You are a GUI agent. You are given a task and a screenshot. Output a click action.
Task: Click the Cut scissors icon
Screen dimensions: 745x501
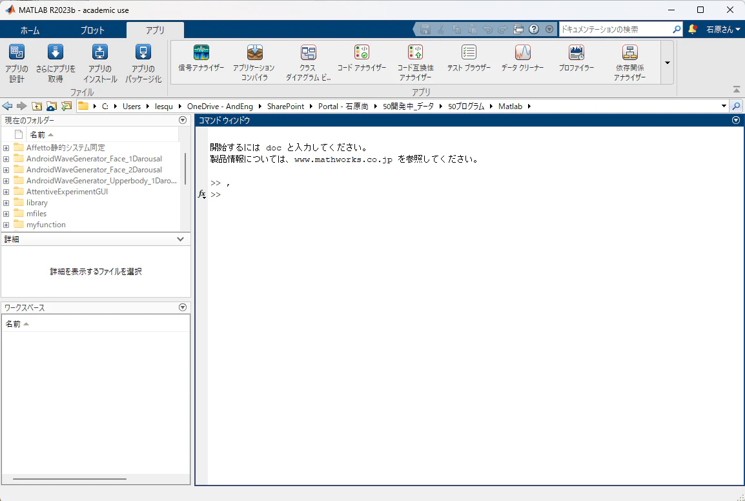click(x=440, y=30)
